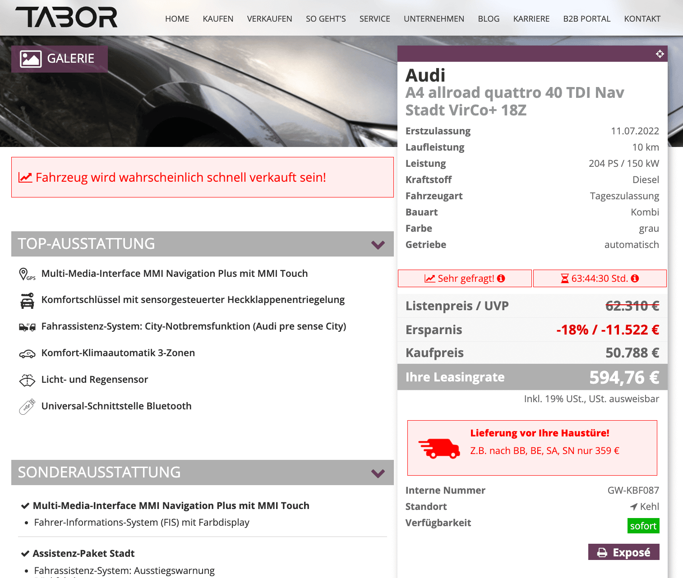Visit the B2B PORTAL link
The width and height of the screenshot is (683, 578).
click(x=586, y=19)
